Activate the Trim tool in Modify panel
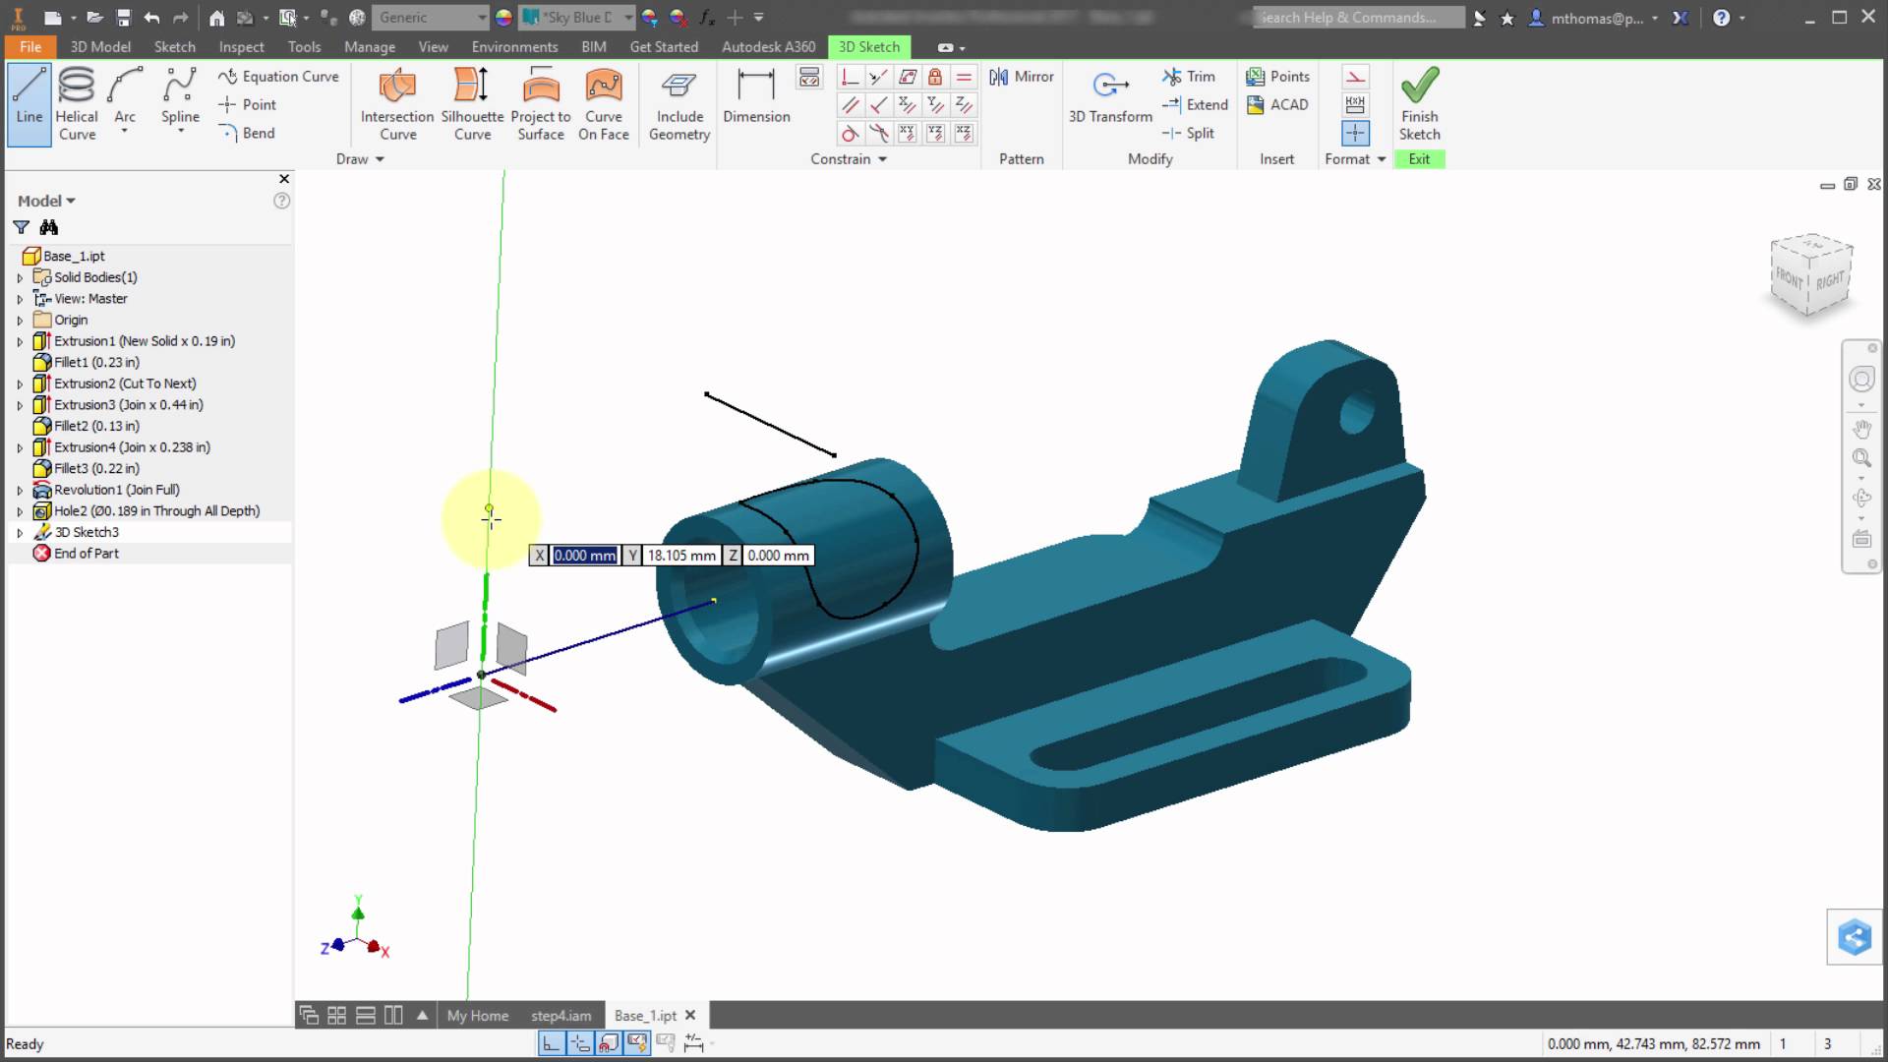Viewport: 1888px width, 1062px height. click(1190, 76)
